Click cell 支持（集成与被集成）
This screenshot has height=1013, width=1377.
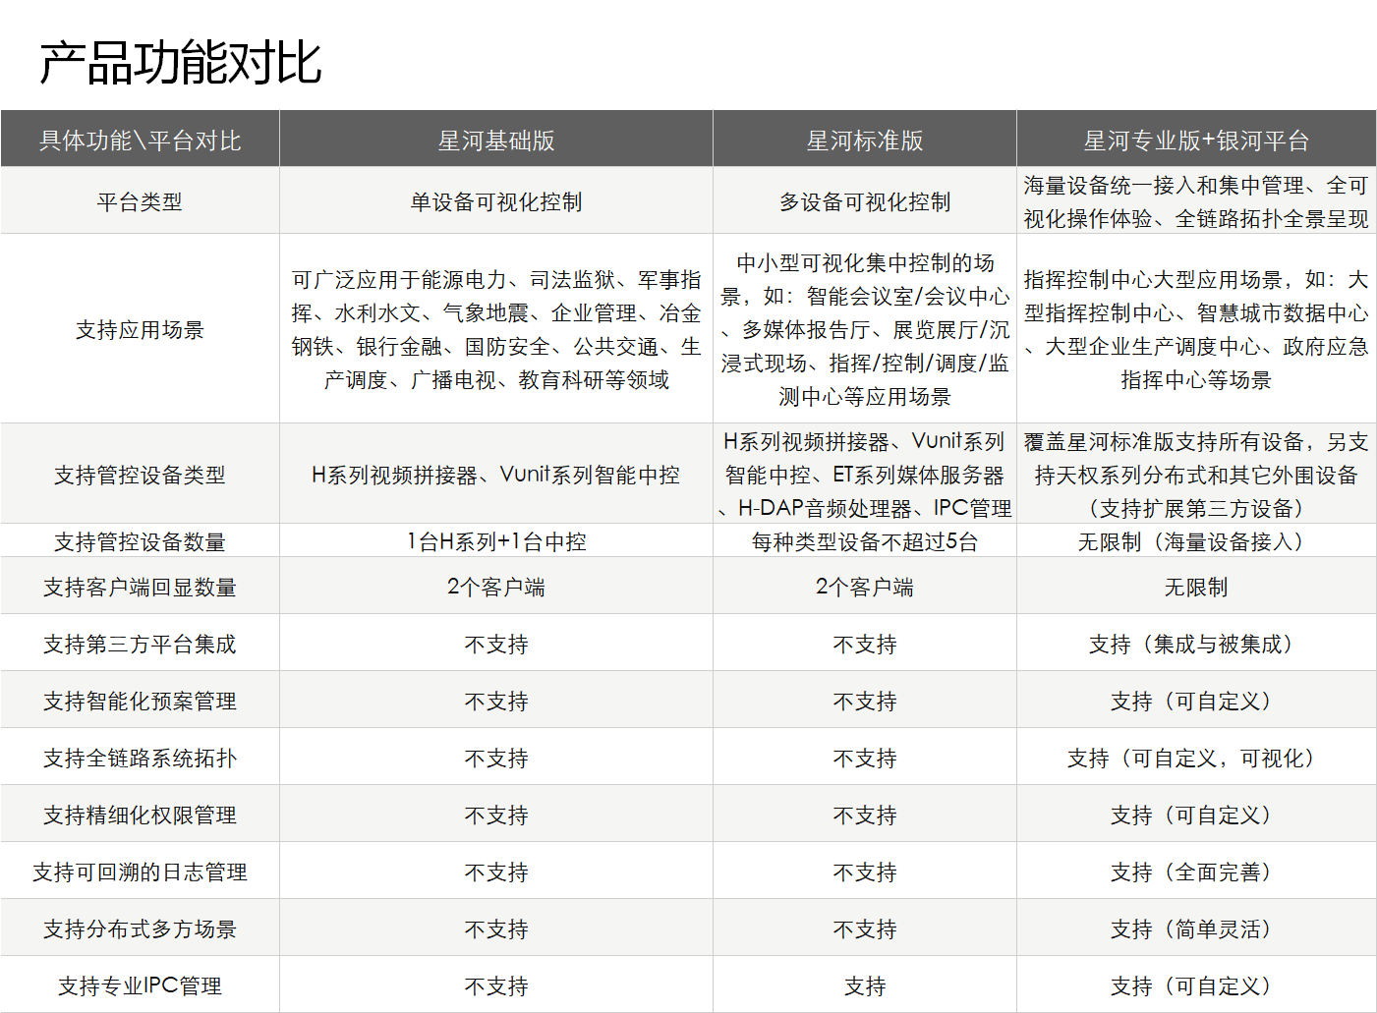1196,645
